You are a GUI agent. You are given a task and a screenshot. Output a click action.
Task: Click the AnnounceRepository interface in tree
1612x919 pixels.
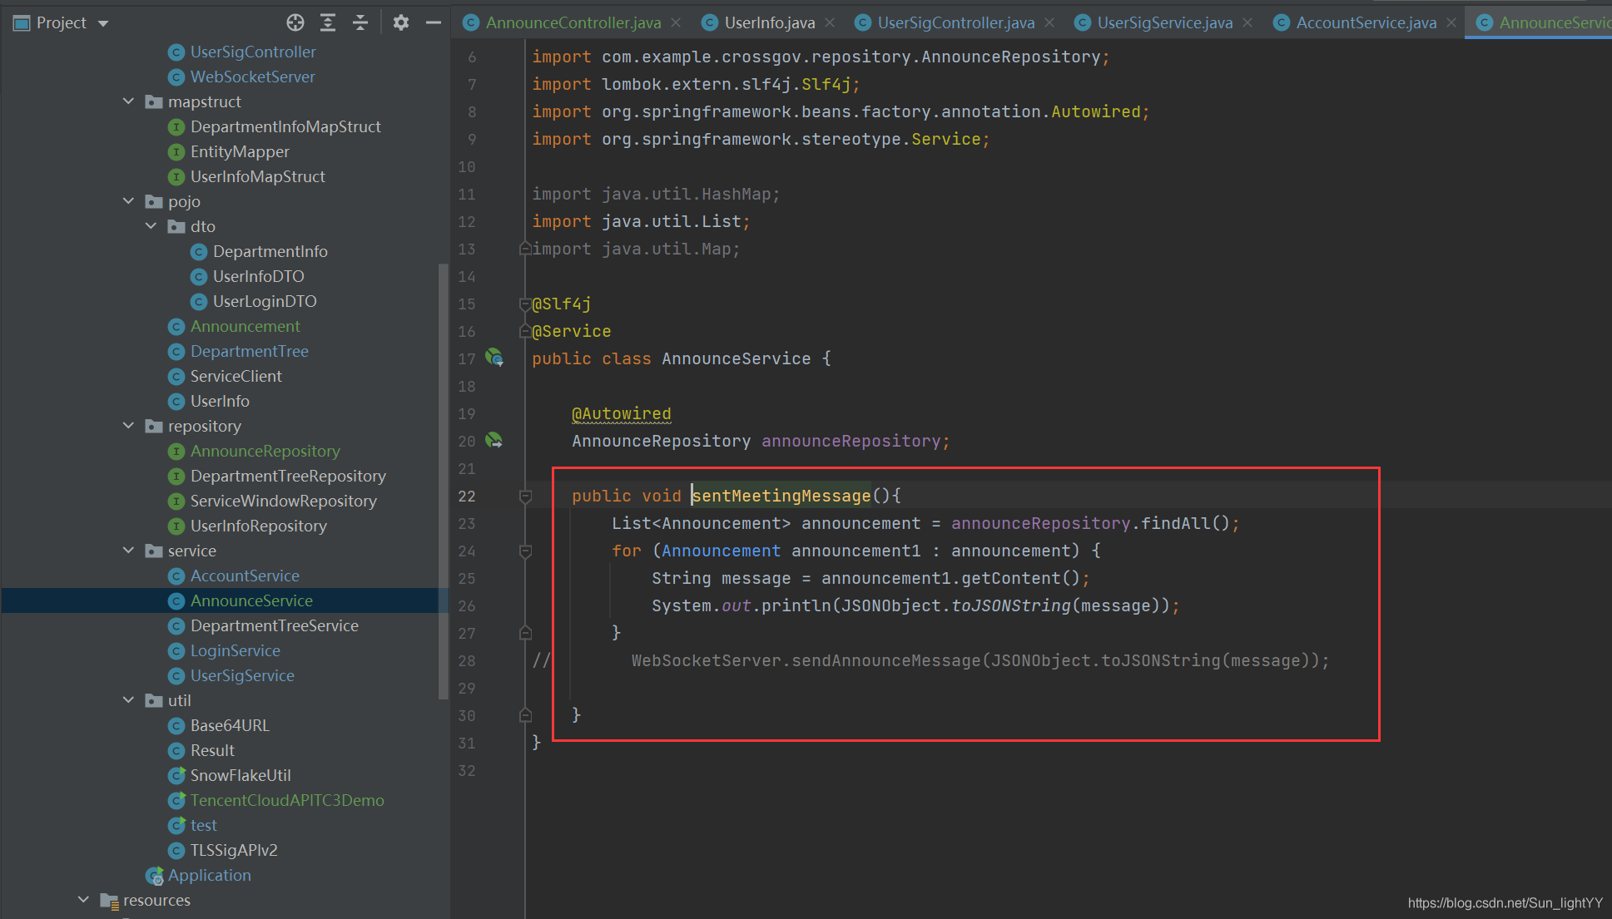coord(265,450)
